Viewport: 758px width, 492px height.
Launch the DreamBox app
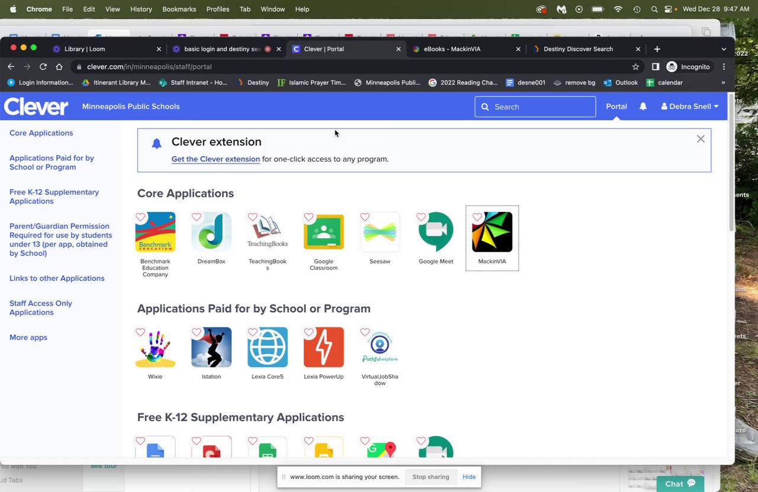[x=211, y=232]
